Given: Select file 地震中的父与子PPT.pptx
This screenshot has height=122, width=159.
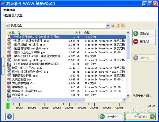Looking at the screenshot, I should (x=67, y=68).
